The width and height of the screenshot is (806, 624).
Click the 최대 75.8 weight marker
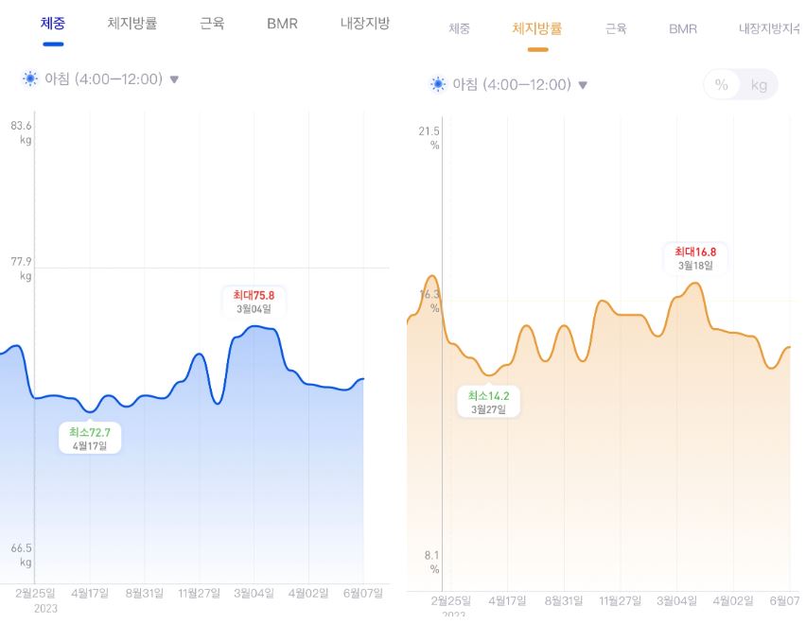(254, 301)
